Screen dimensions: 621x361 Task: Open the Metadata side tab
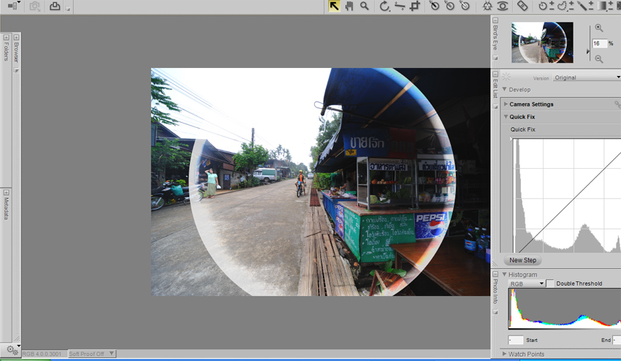pyautogui.click(x=6, y=208)
